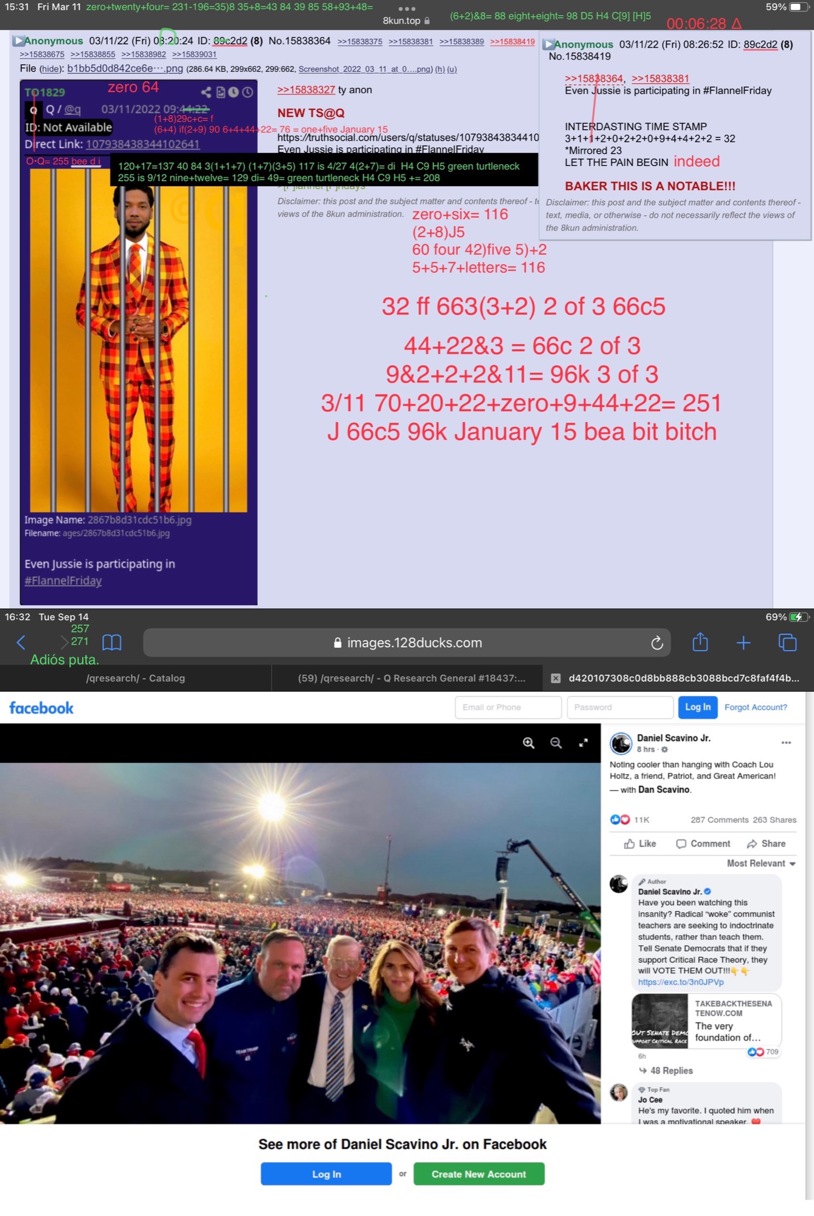Open the Dan Scavino tagged name
This screenshot has width=814, height=1216.
(664, 789)
